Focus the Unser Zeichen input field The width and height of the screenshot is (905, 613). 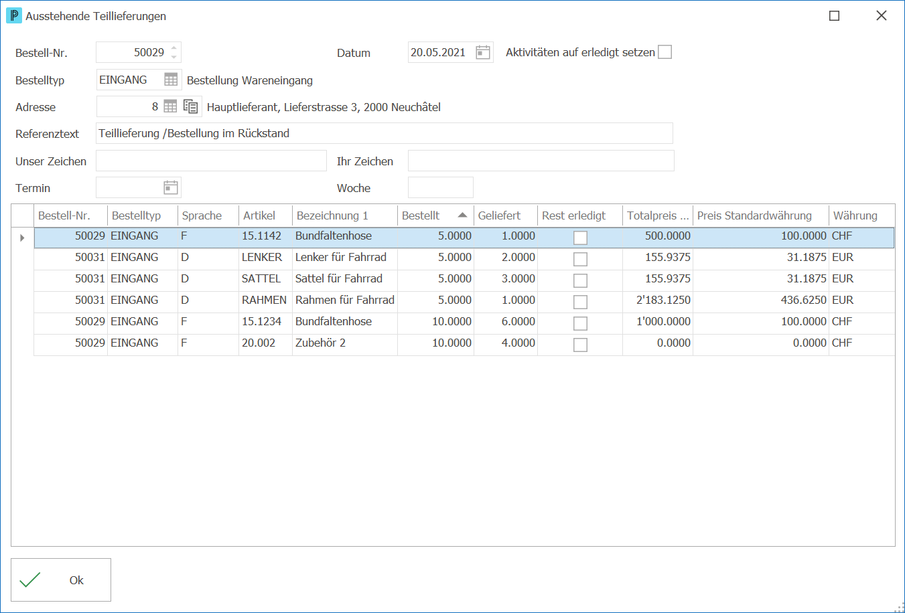[211, 161]
